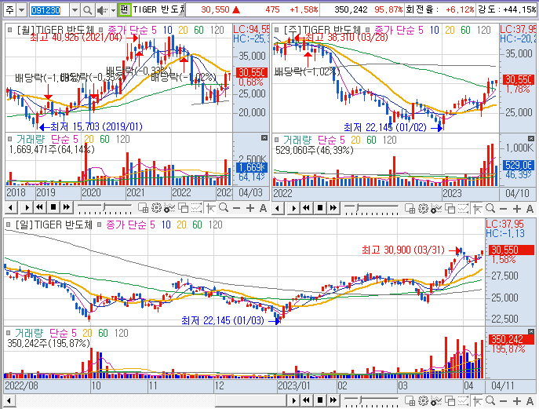Click overlapping windows icon on monthly chart
Viewport: 539px width, 409px height.
(184, 208)
